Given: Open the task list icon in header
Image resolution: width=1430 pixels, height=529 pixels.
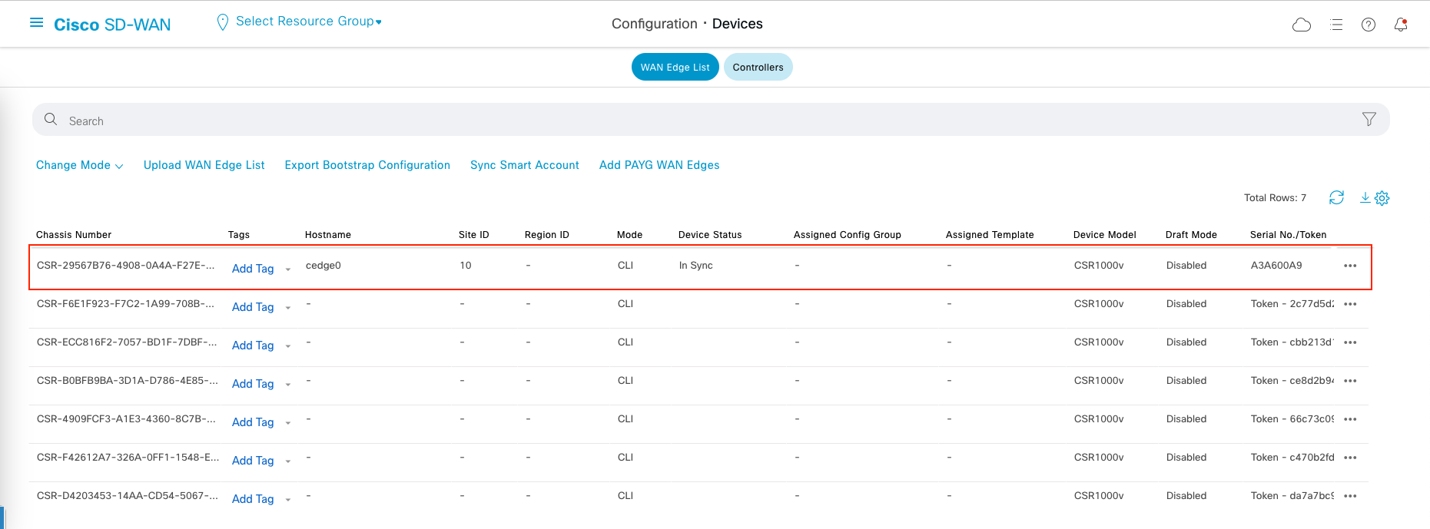Looking at the screenshot, I should pos(1336,25).
